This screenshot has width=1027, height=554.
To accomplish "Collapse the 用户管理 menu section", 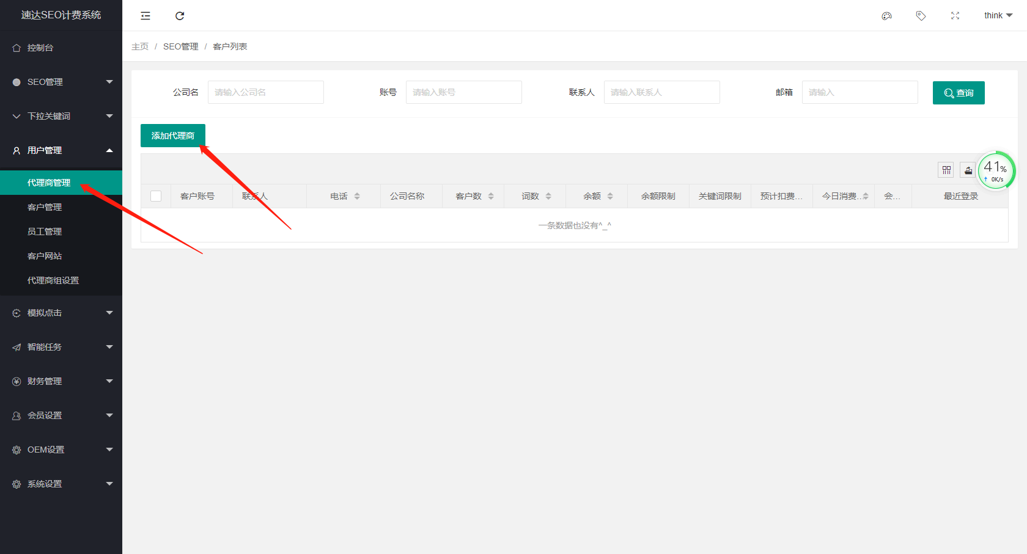I will click(61, 150).
